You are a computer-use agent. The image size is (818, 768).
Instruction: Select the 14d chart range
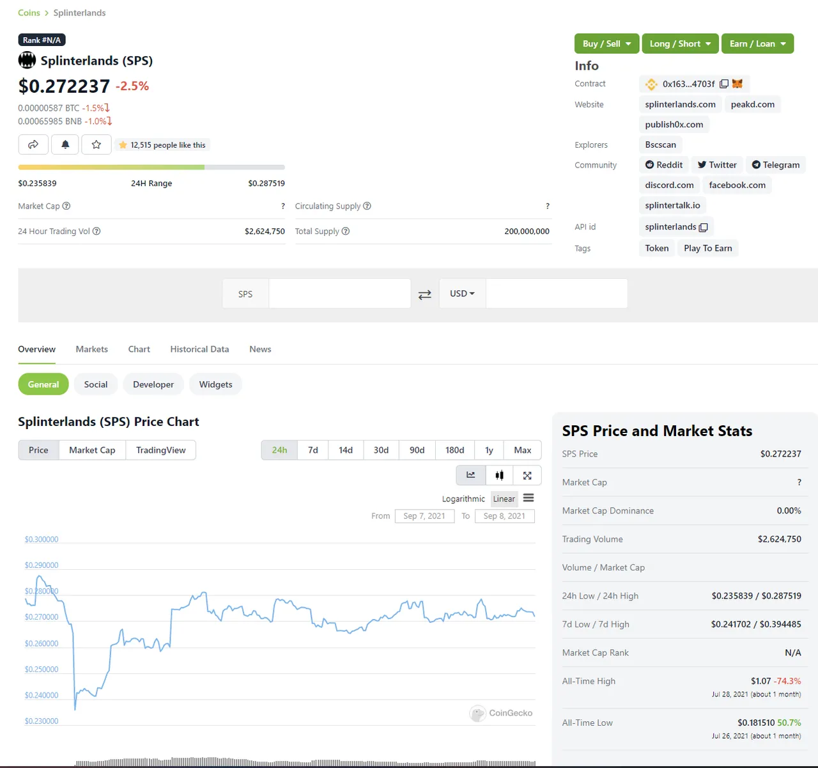tap(346, 450)
